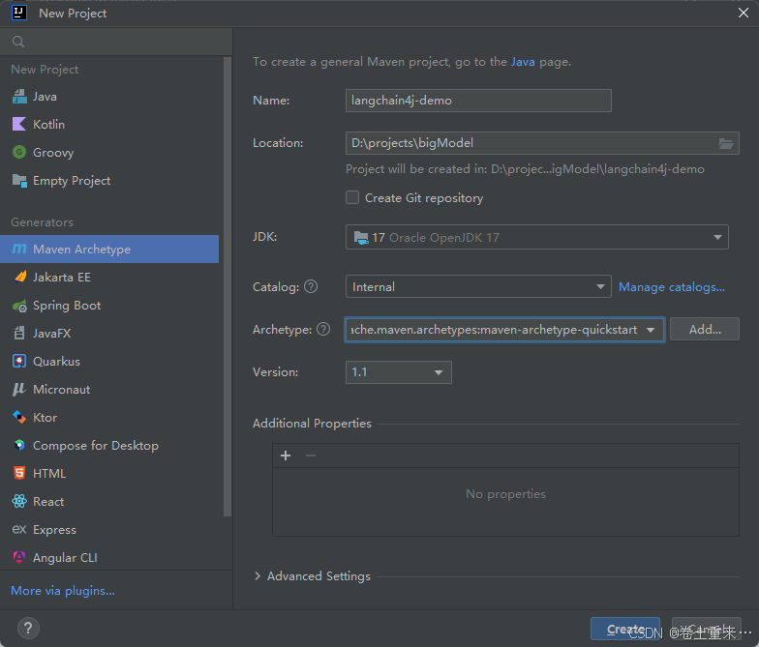Click the Kotlin logo icon
This screenshot has height=647, width=759.
point(19,124)
